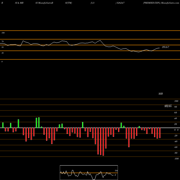Click the MR scale label 60
The width and height of the screenshot is (180, 180).
[176, 113]
